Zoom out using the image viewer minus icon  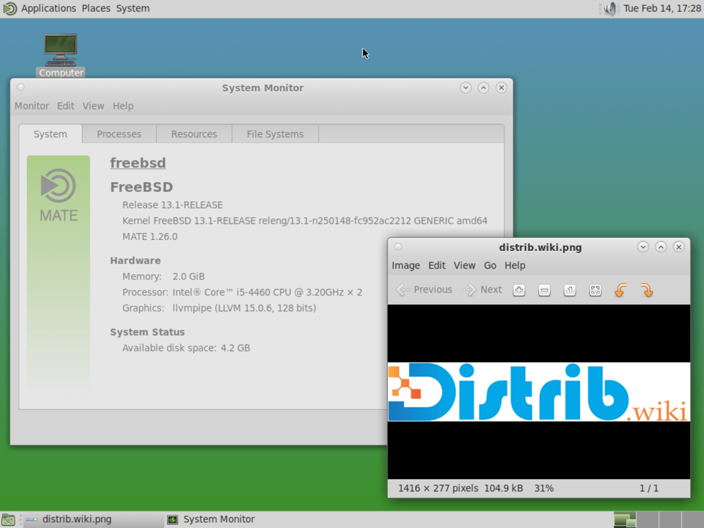coord(544,290)
